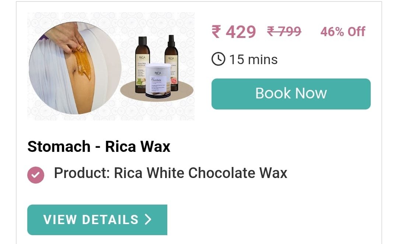Image resolution: width=398 pixels, height=244 pixels.
Task: Click the Product: Rica White Chocolate Wax text
Action: pos(171,173)
